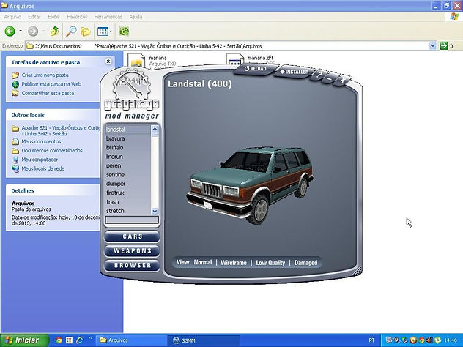This screenshot has width=463, height=347.
Task: Open the Installer in mod manager
Action: 294,72
